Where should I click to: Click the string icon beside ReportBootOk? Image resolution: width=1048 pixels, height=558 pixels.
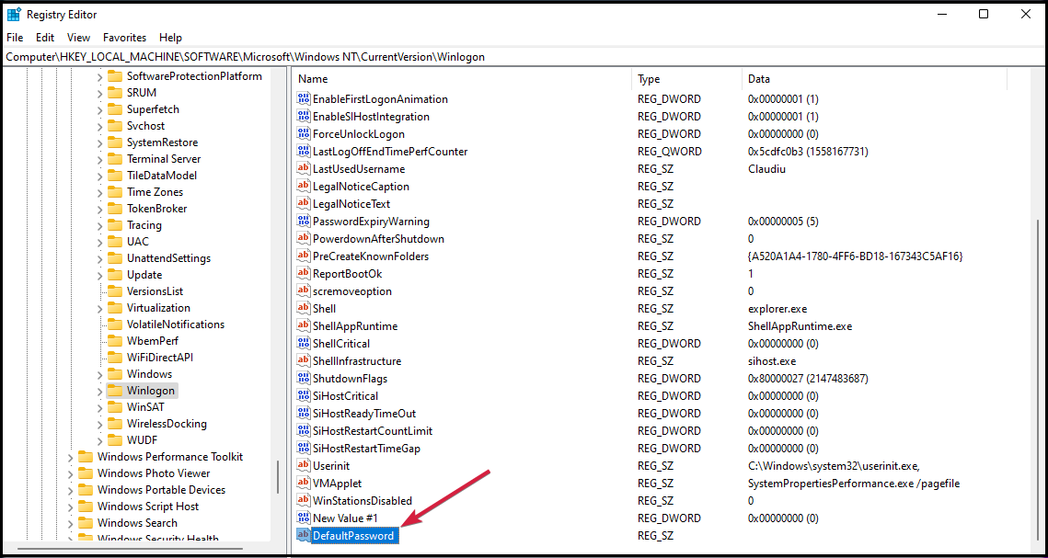coord(304,274)
